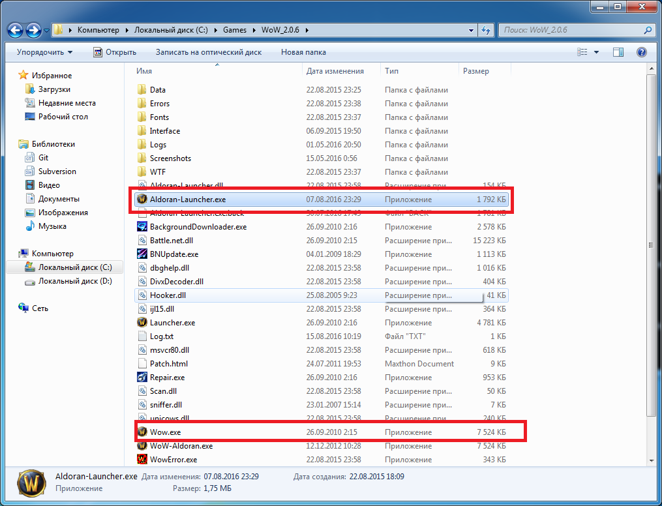Click the scroll up arrow of file list
Viewport: 662px width, 506px height.
(651, 68)
